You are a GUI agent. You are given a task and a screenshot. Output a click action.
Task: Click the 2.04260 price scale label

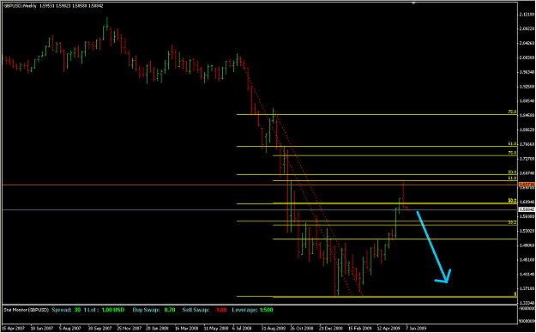coord(527,43)
